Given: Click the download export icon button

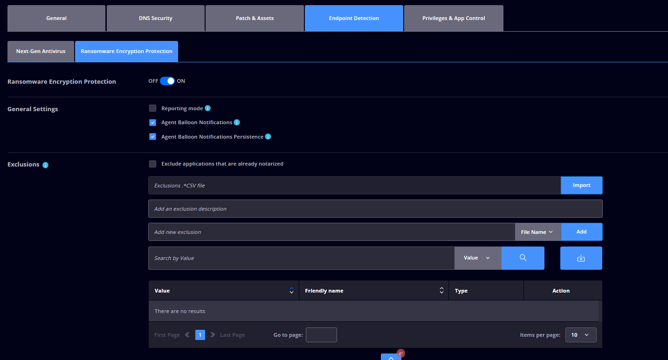Looking at the screenshot, I should 581,258.
